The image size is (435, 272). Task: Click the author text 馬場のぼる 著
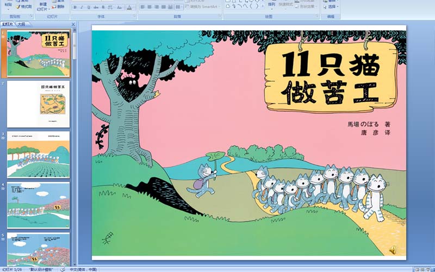click(369, 125)
